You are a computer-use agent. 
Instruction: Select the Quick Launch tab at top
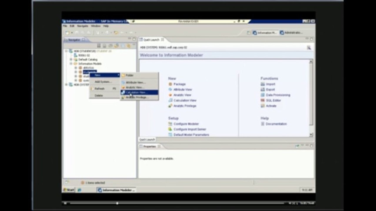click(152, 40)
